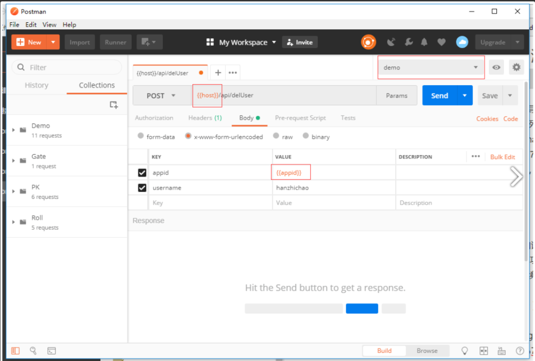Open Bootcamp lightbulb icon in status bar

tap(464, 351)
